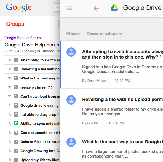The width and height of the screenshot is (163, 162).
Task: Open 'Deleted files keep retur' topic
Action: [40, 142]
